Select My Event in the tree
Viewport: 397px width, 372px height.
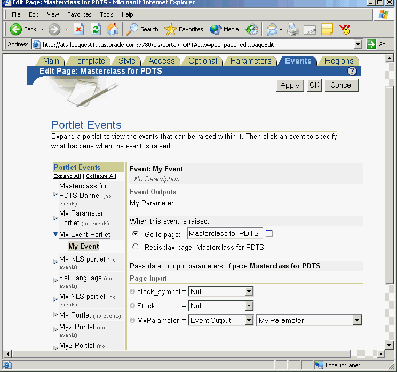click(84, 246)
